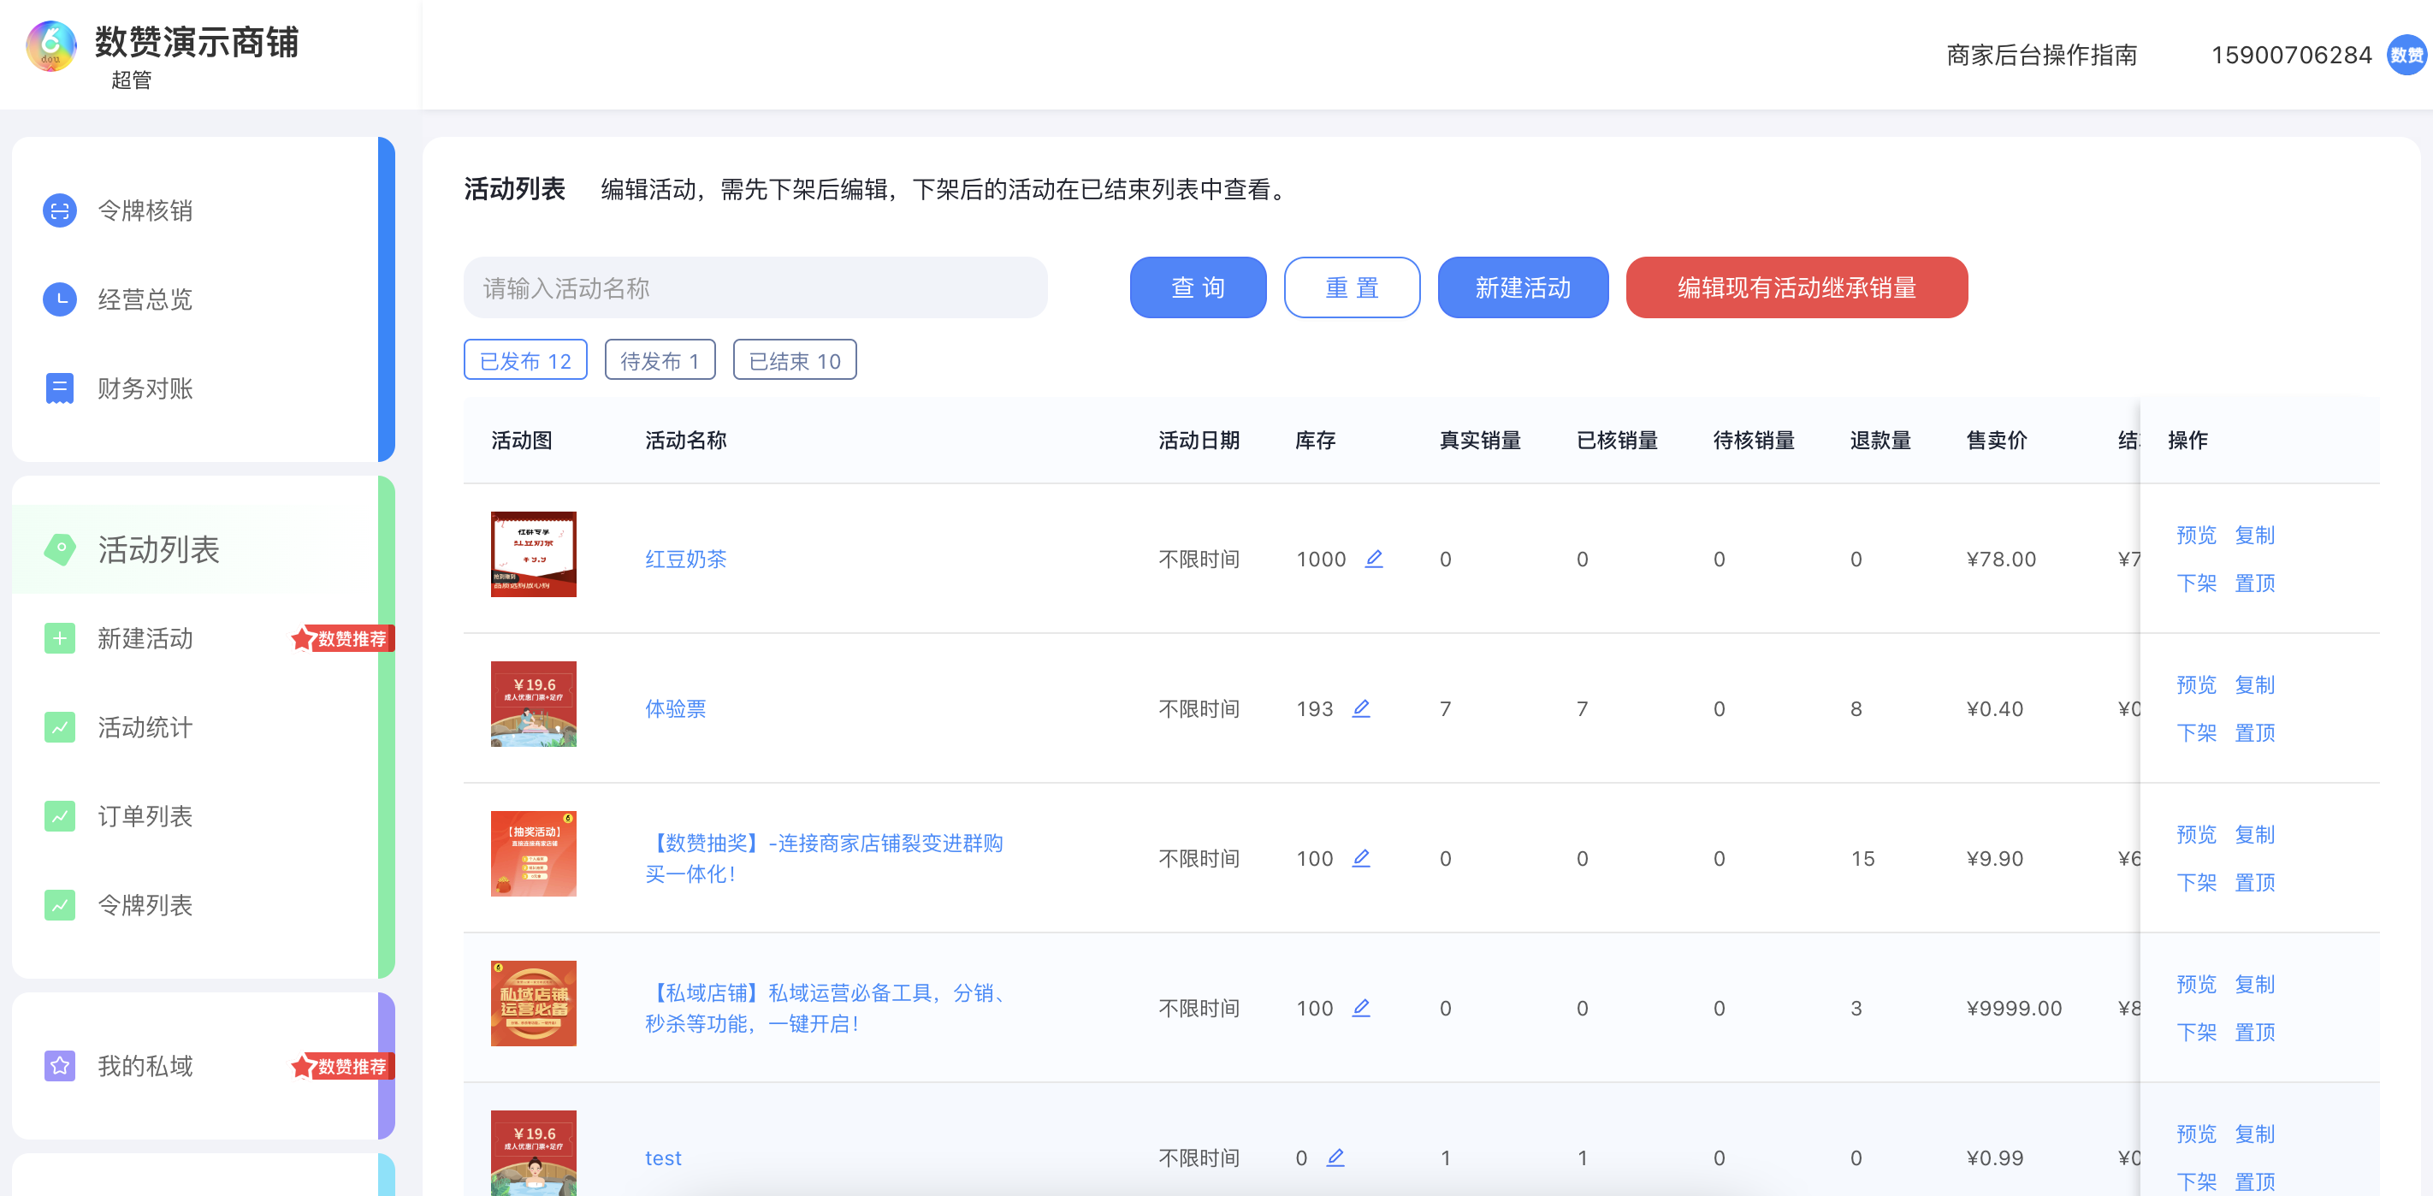Click 预览 for 数赞抽奖 row

[x=2196, y=834]
